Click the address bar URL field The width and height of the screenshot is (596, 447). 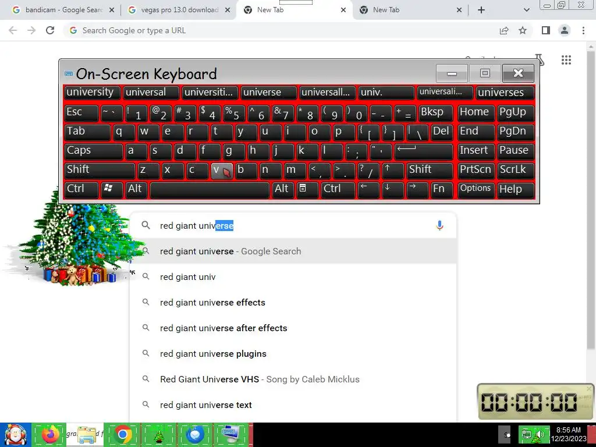pyautogui.click(x=281, y=30)
